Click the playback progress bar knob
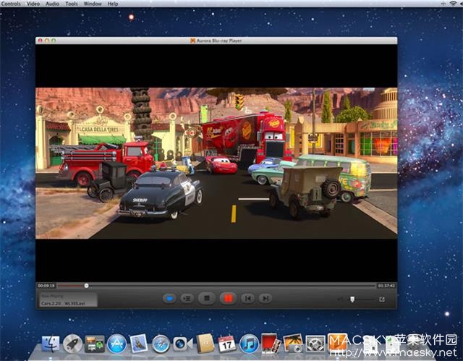The width and height of the screenshot is (463, 361). 86,286
